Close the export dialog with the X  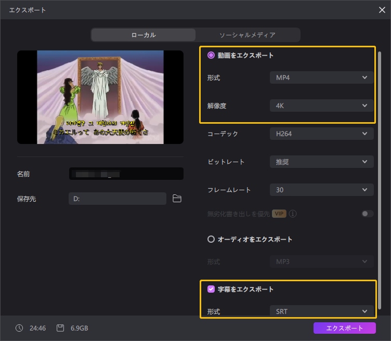click(382, 10)
